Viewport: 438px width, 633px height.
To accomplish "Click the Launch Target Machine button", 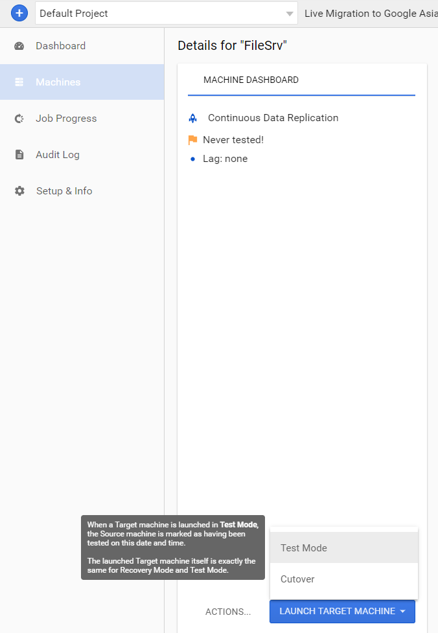I will [342, 612].
